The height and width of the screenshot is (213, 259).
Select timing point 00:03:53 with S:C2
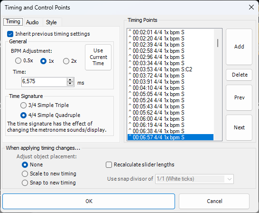170,69
